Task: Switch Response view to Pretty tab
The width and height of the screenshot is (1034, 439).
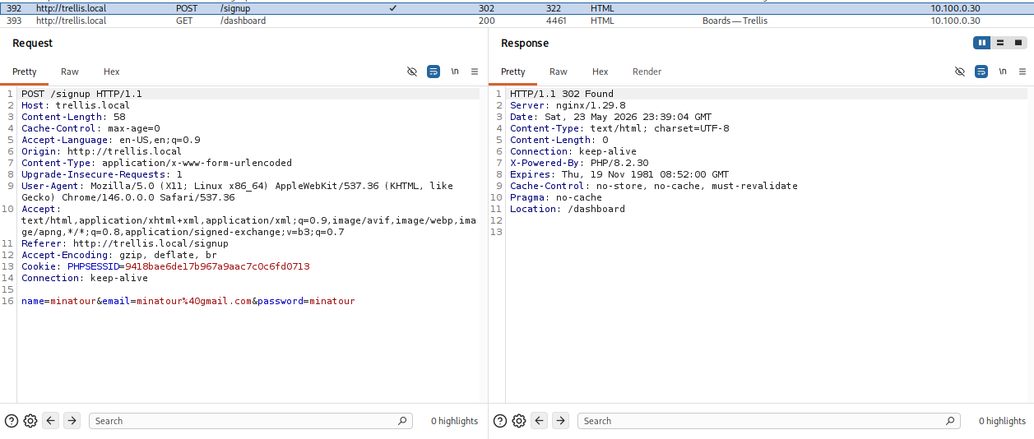Action: 513,72
